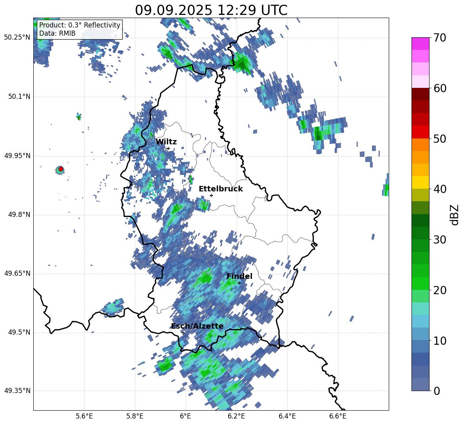Click the red radar site marker
Screen dimensions: 464x424
(61, 169)
